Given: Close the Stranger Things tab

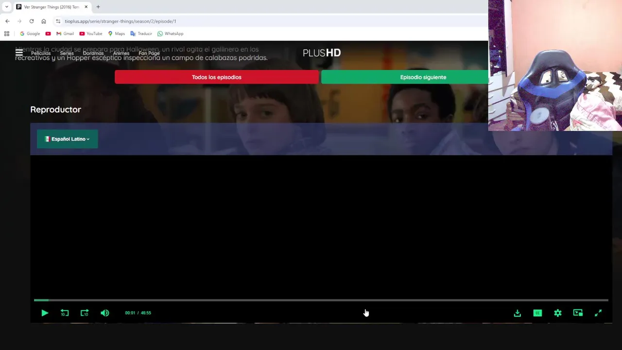Looking at the screenshot, I should pos(86,7).
